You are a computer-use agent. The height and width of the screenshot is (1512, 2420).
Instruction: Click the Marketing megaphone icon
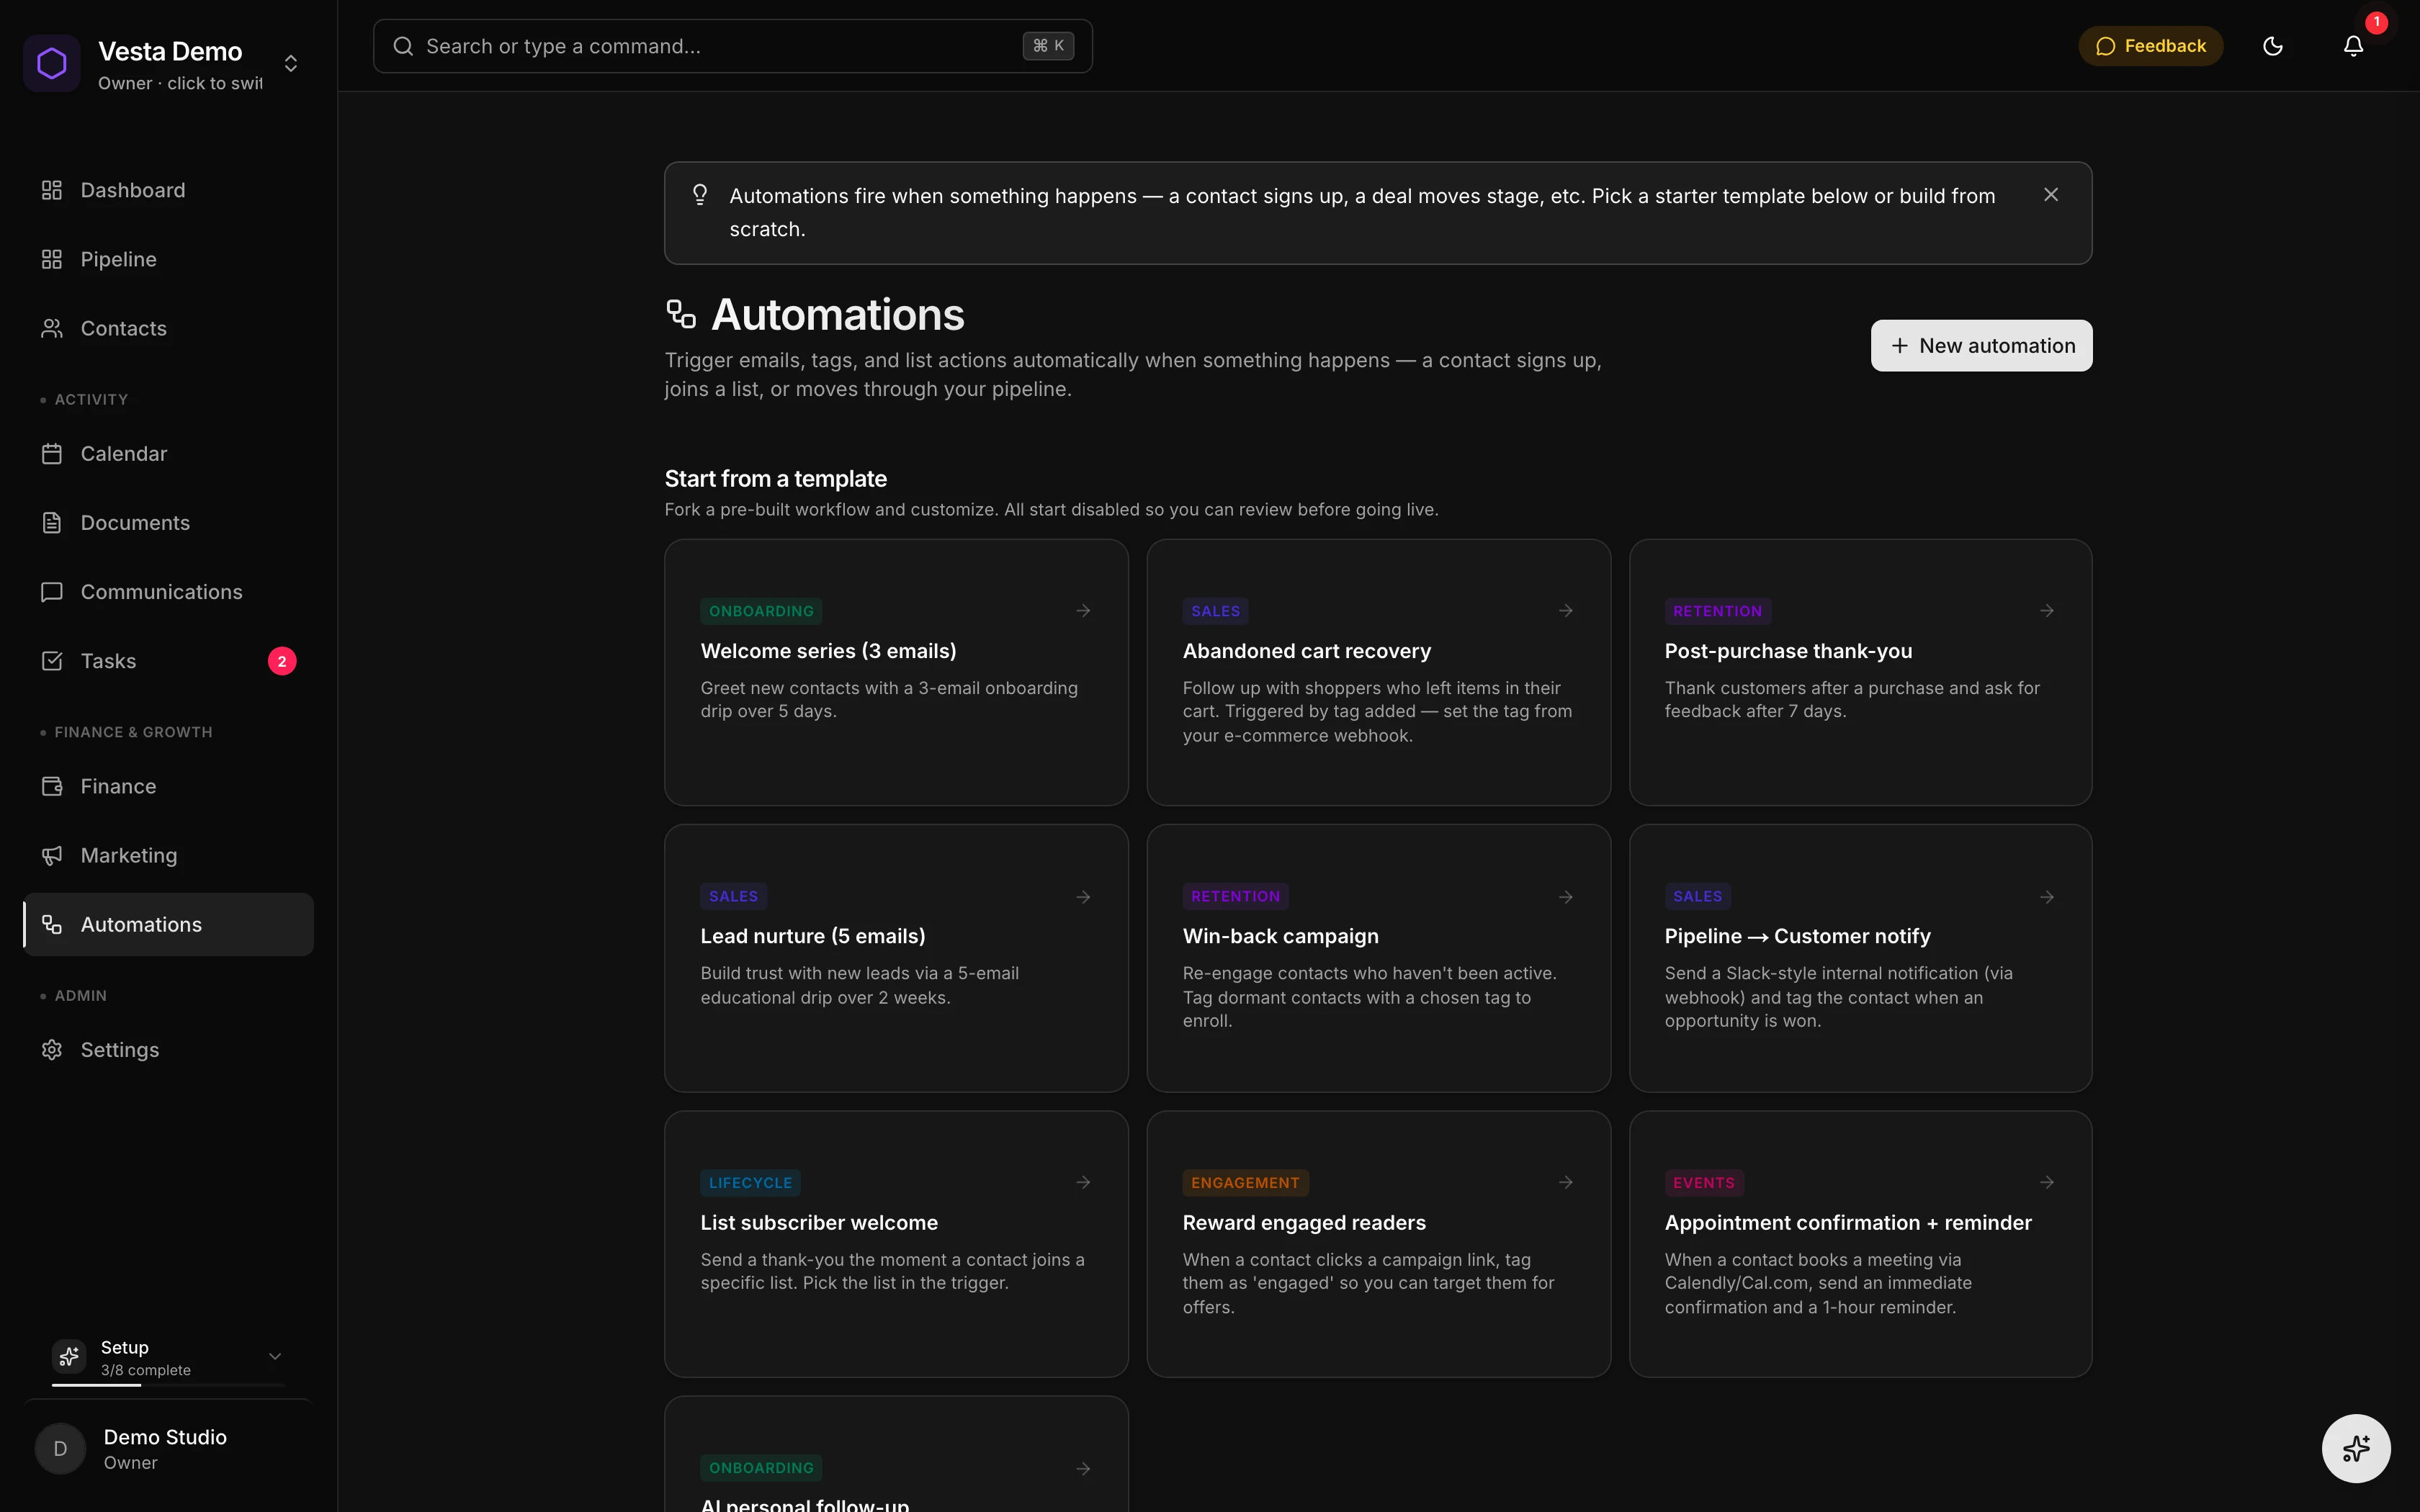coord(52,855)
